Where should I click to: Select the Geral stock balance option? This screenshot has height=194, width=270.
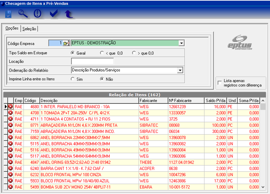[x=73, y=53]
